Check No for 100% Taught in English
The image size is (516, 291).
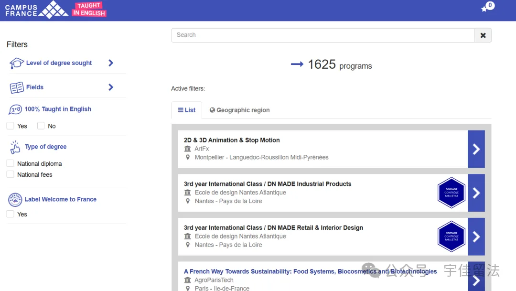coord(41,126)
